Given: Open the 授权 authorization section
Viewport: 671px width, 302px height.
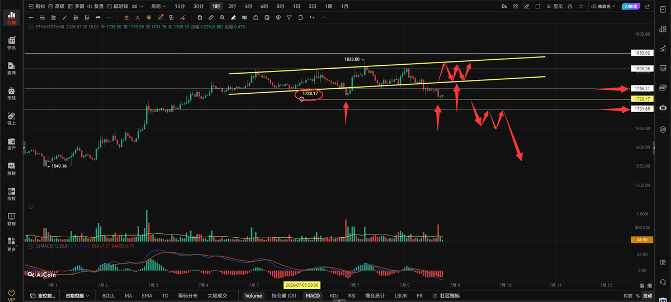Looking at the screenshot, I should tap(11, 194).
